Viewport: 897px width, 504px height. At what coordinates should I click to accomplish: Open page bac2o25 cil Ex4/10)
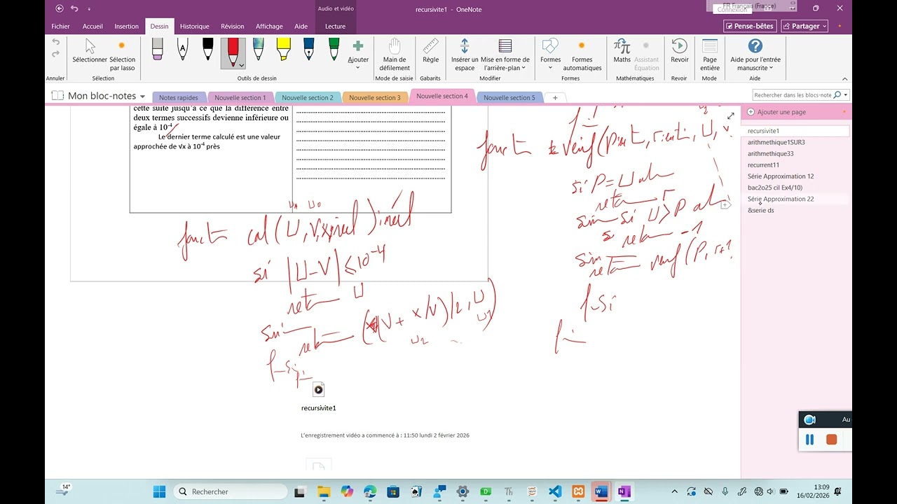(775, 188)
